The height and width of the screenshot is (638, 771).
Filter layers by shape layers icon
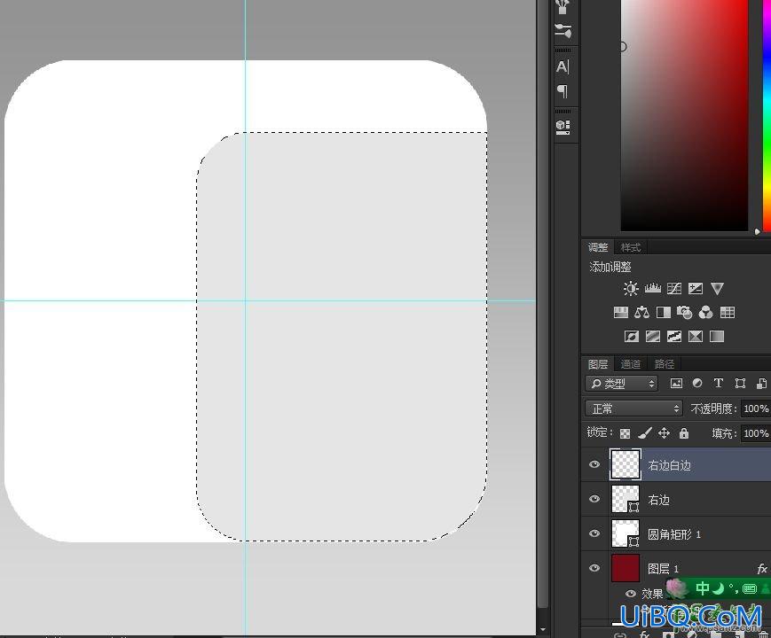tap(740, 384)
